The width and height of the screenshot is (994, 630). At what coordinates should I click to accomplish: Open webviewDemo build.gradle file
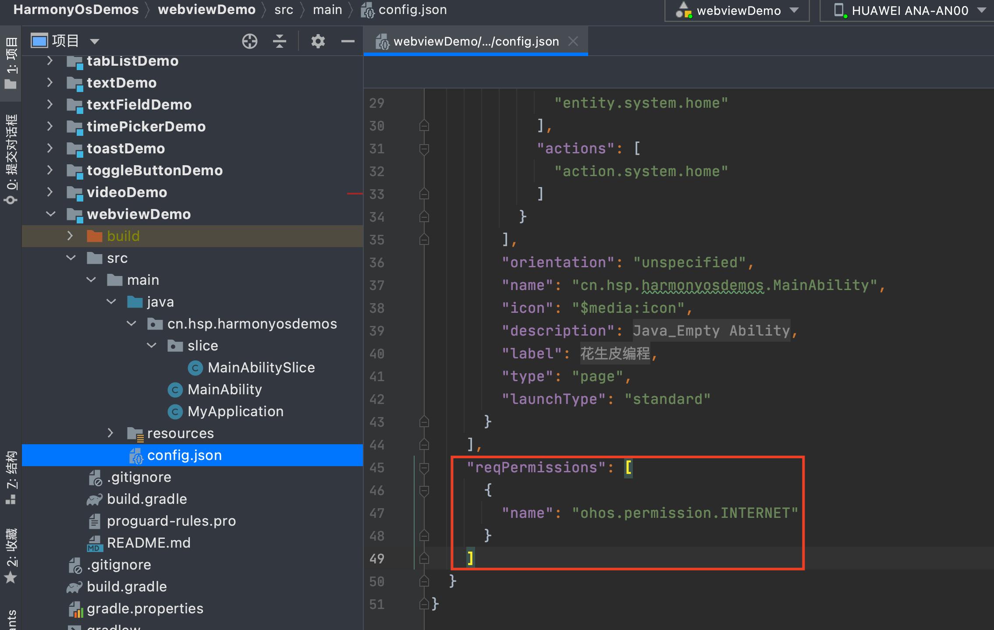click(x=146, y=499)
